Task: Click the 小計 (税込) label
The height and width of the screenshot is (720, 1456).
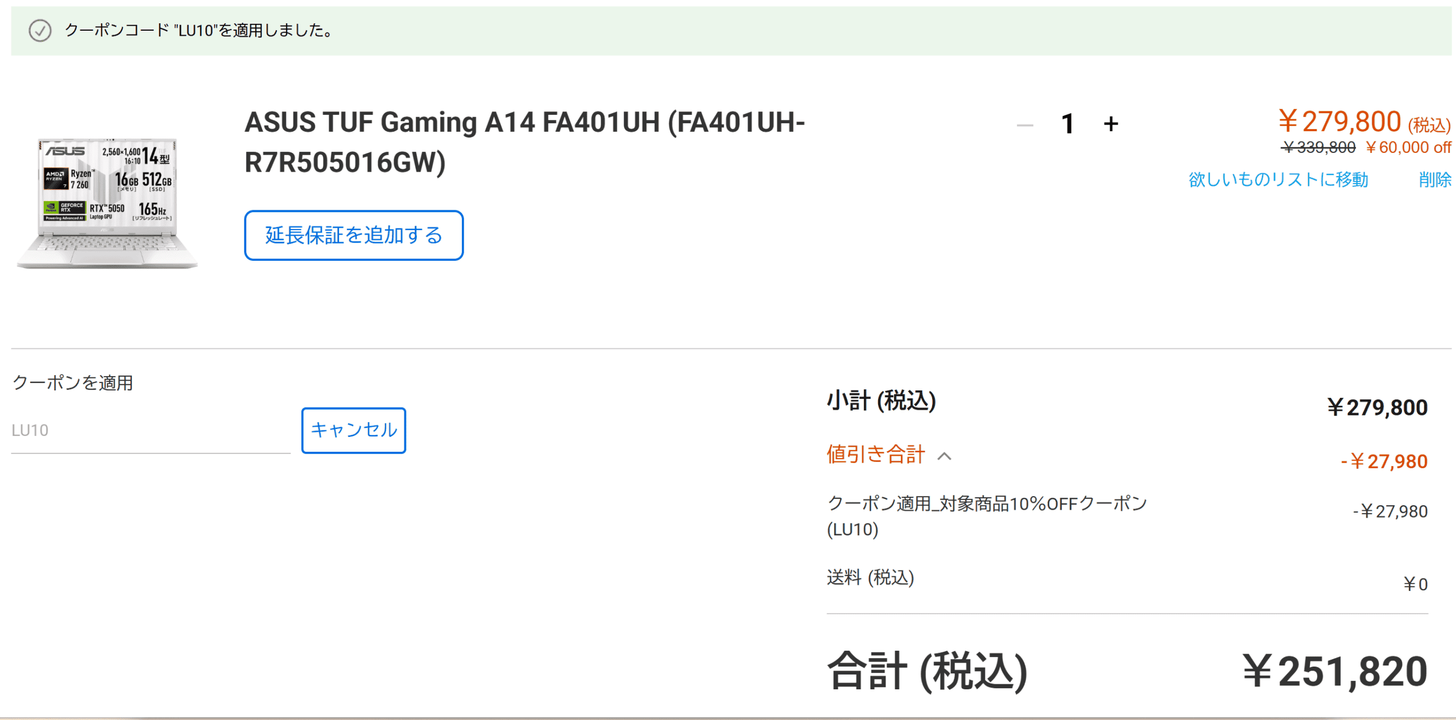Action: pyautogui.click(x=882, y=401)
